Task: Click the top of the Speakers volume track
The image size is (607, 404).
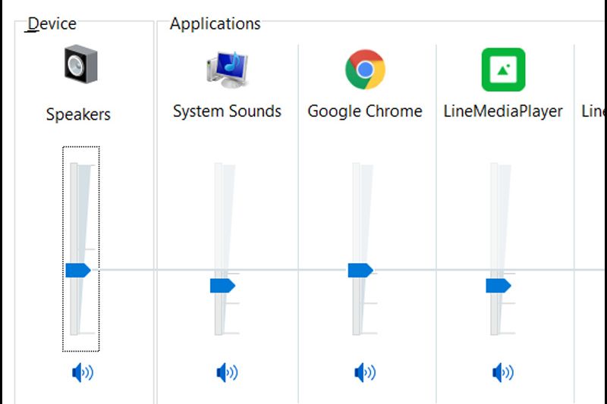Action: (74, 167)
